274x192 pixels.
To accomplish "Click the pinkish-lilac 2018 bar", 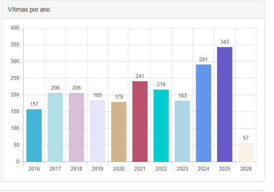I will point(76,127).
